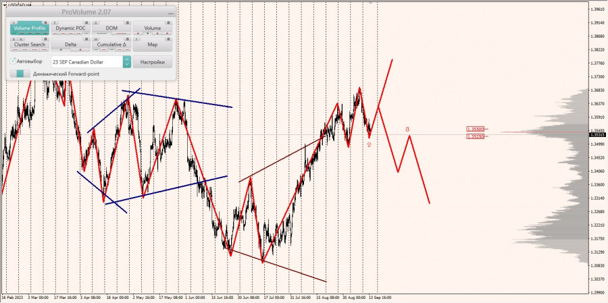Toggle the Volume Profile indicator
This screenshot has width=608, height=303.
[x=30, y=28]
